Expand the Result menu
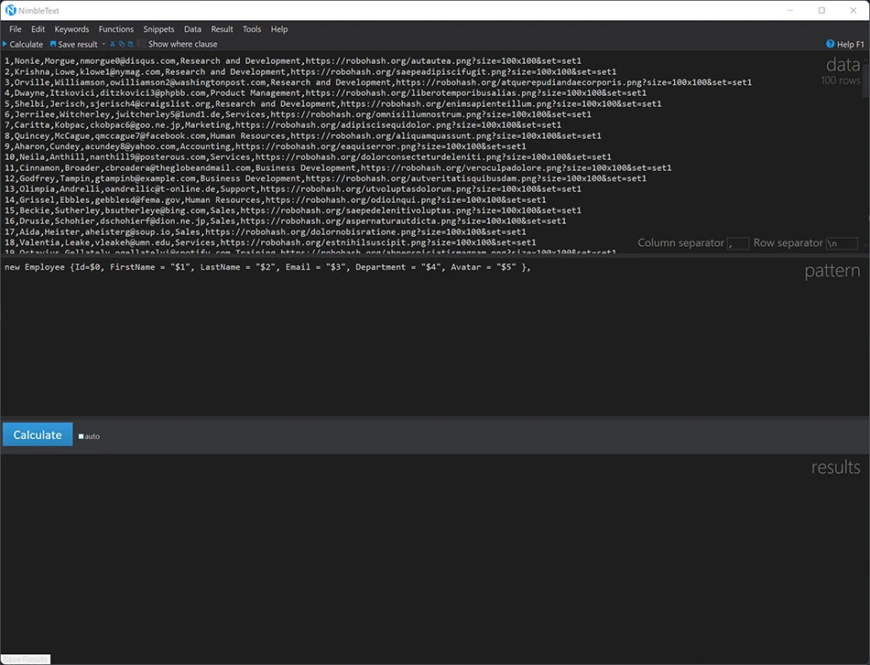The height and width of the screenshot is (665, 870). click(222, 29)
